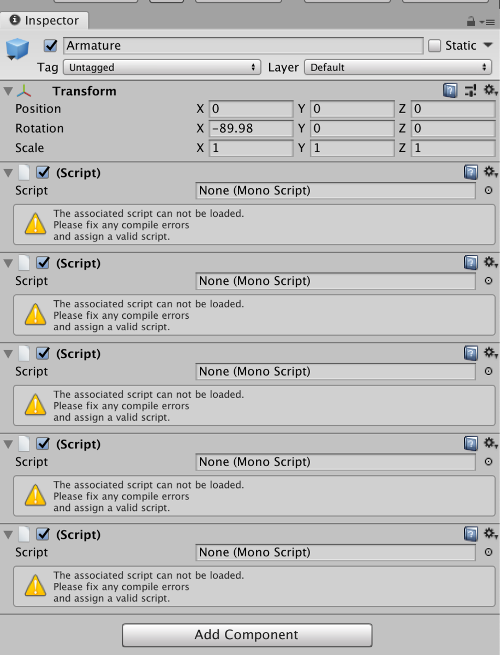Collapse the Transform component foldout

click(8, 91)
